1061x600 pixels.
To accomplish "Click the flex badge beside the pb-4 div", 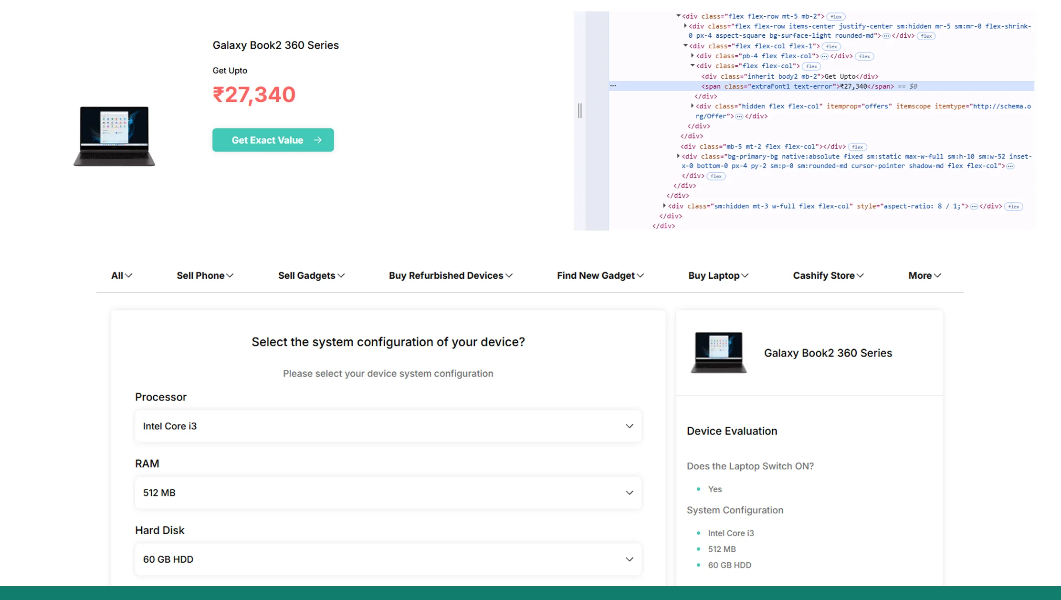I will click(864, 56).
